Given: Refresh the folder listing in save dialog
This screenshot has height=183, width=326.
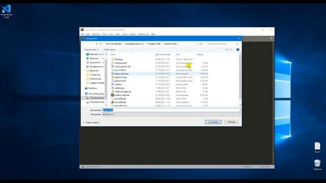Looking at the screenshot, I should pos(202,44).
